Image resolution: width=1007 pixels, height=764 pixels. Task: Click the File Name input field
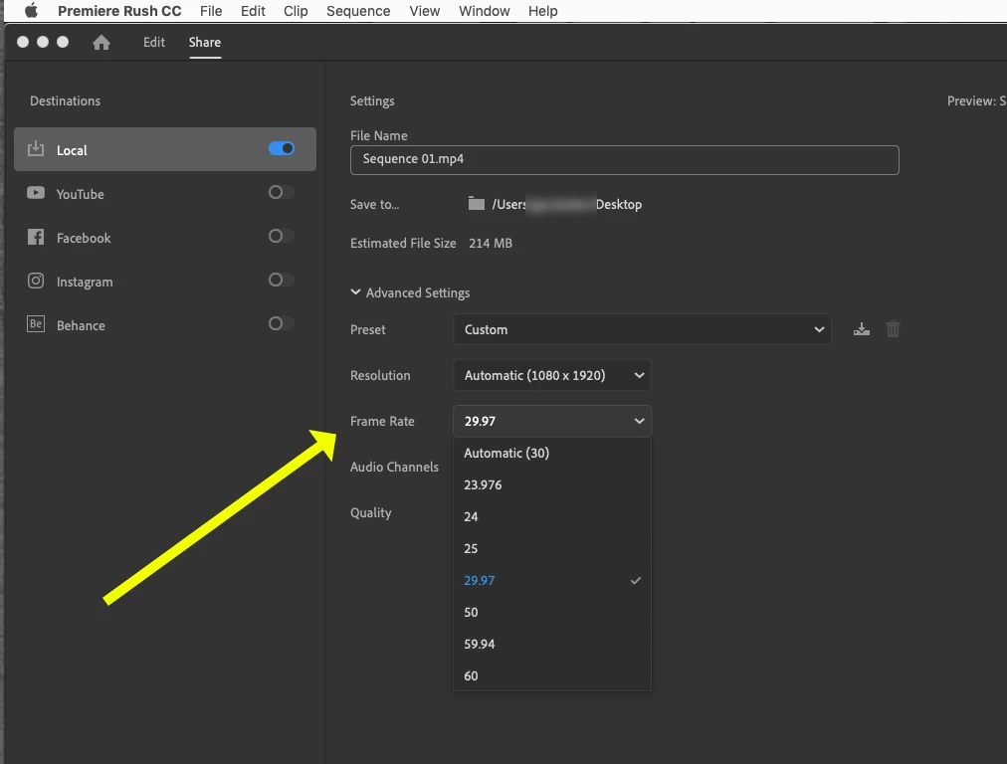(624, 160)
